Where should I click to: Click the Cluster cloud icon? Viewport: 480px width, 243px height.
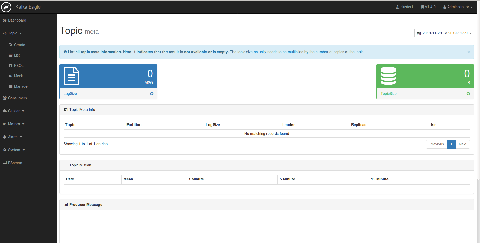tap(5, 111)
